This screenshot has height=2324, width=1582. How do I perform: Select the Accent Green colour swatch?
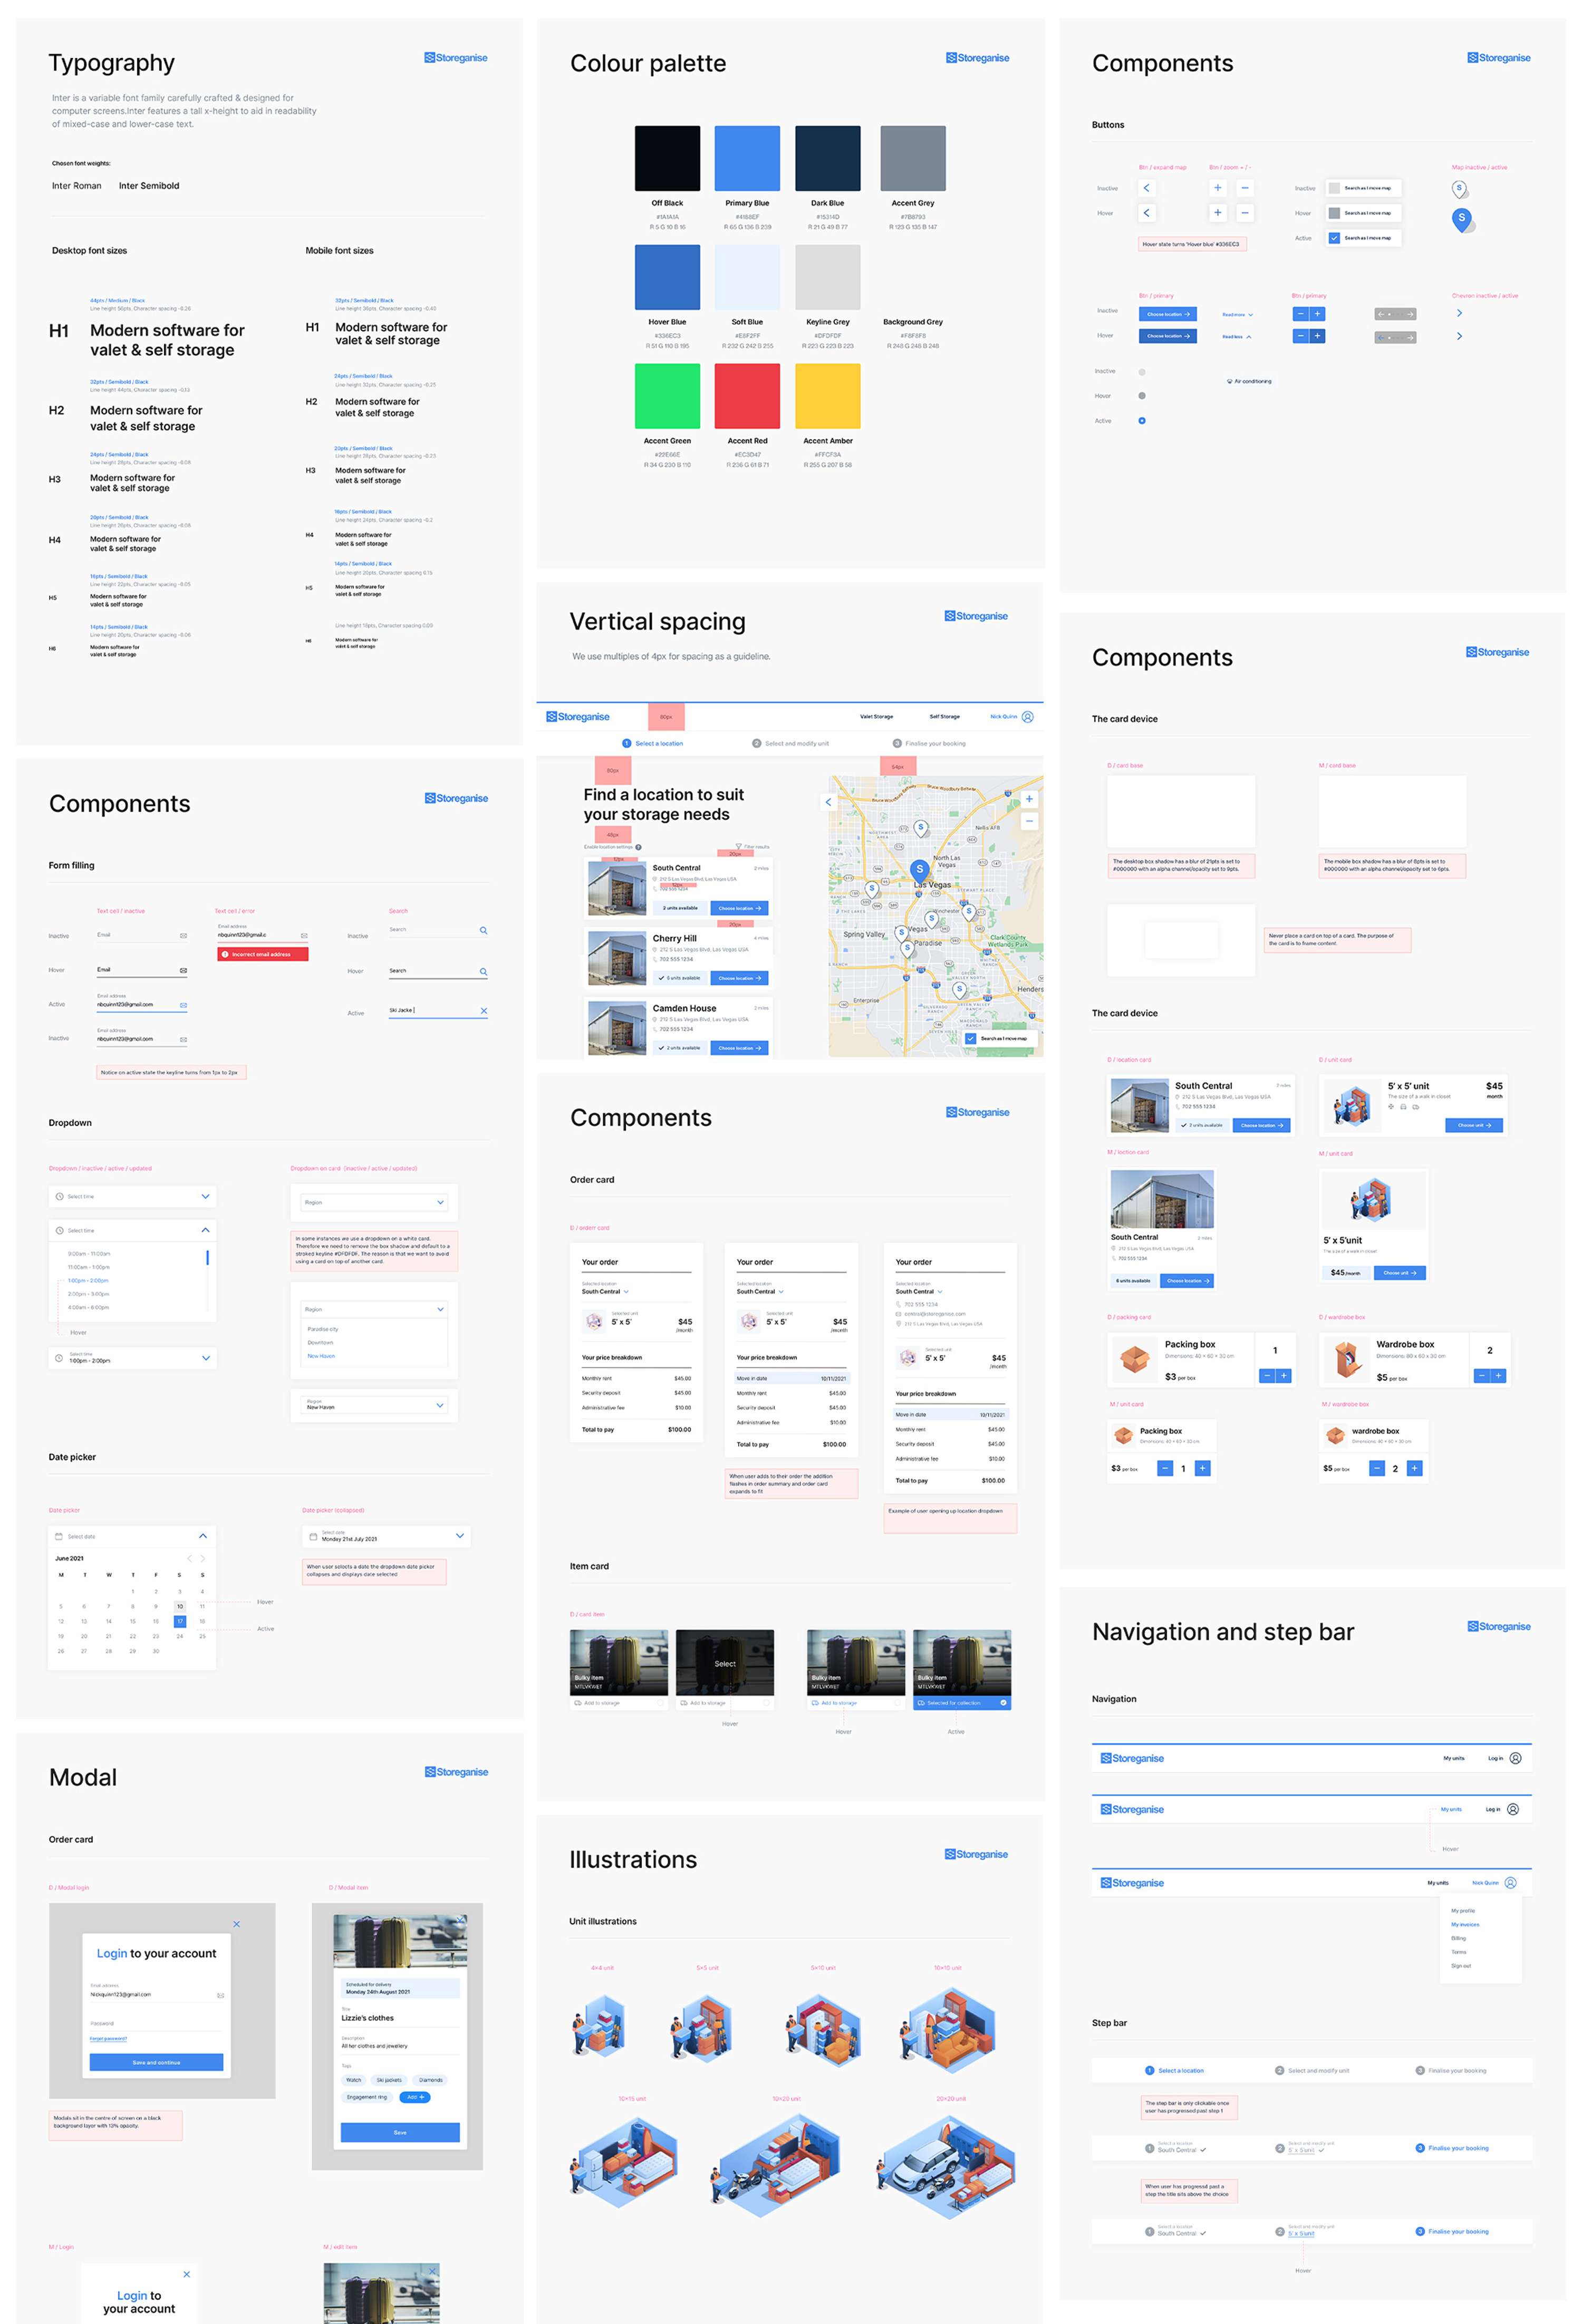tap(667, 396)
